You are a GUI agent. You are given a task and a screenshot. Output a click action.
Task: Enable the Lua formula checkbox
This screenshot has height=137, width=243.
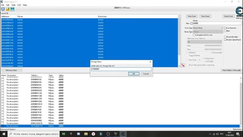click(x=225, y=28)
